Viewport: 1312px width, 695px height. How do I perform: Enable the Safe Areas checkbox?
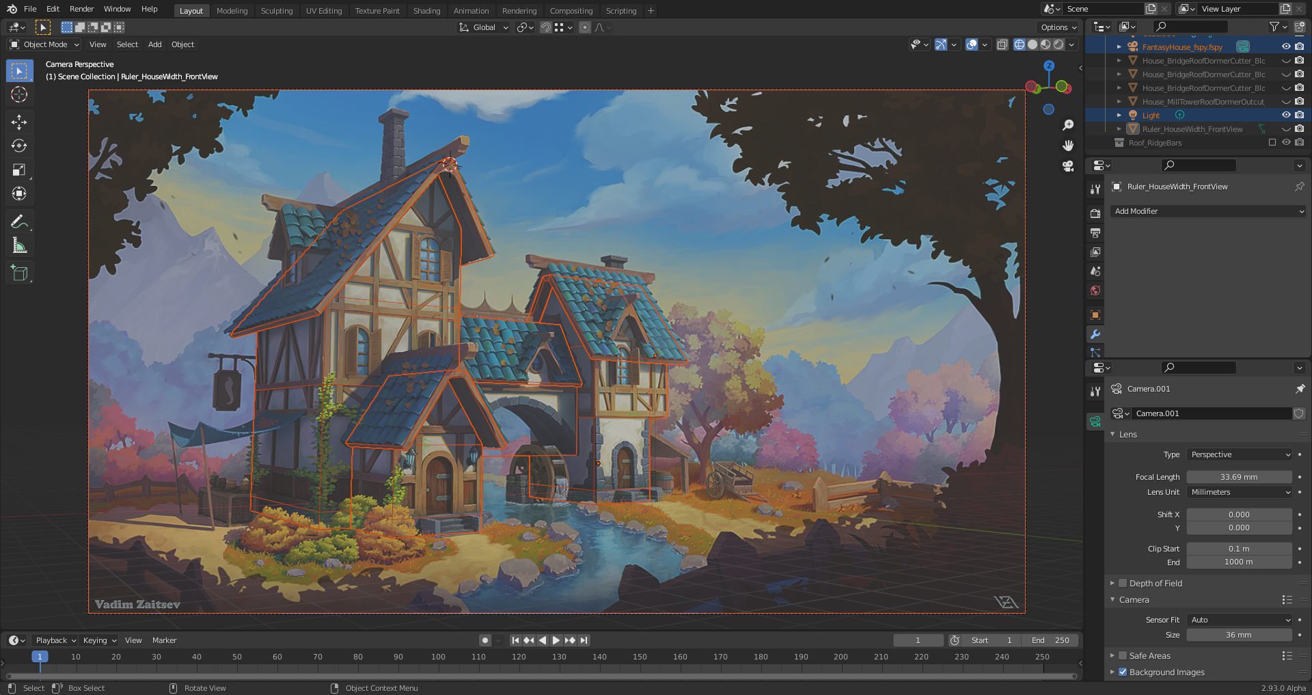pos(1123,656)
